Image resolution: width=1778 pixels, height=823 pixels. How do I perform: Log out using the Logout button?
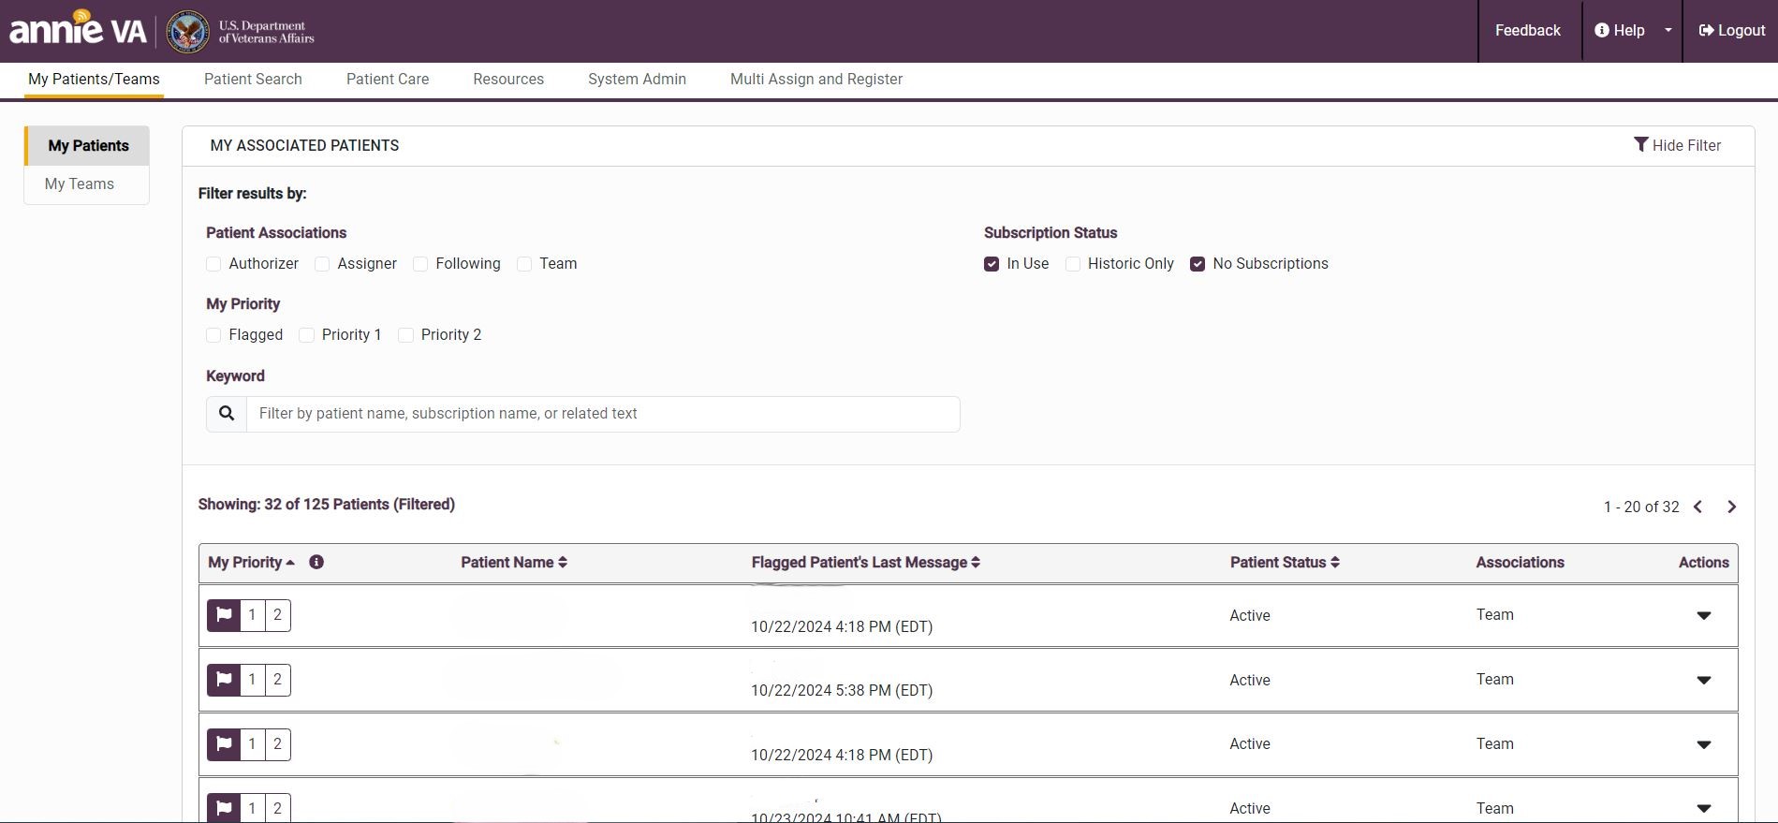pyautogui.click(x=1731, y=31)
